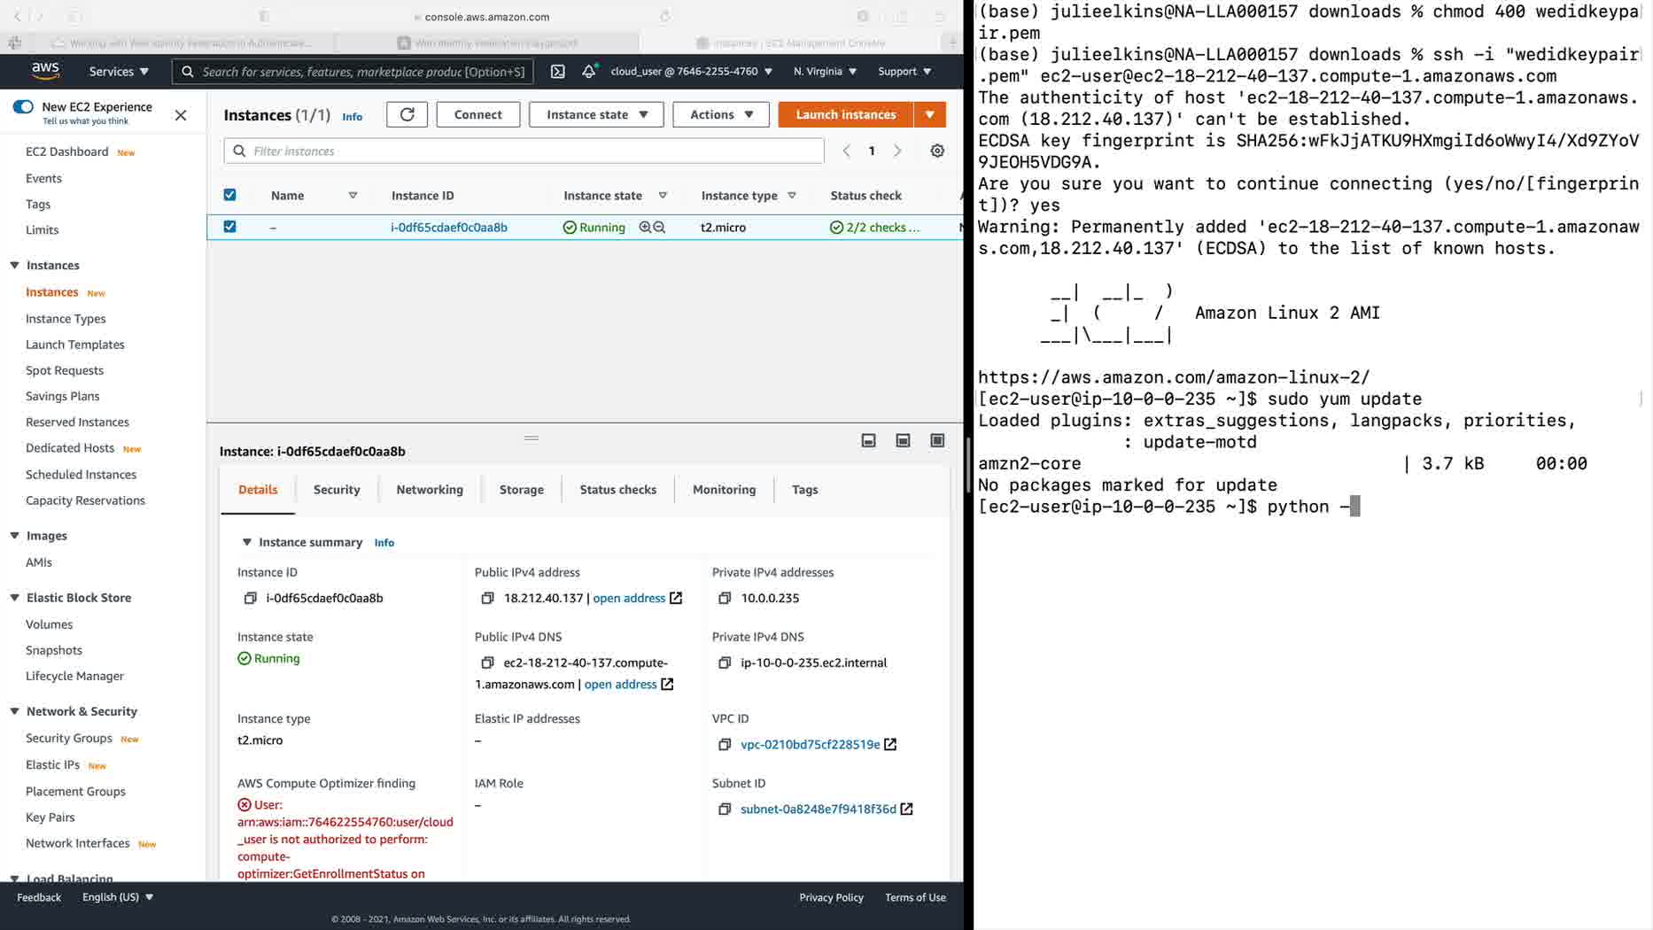The width and height of the screenshot is (1653, 930).
Task: Open the Services dropdown menu
Action: pyautogui.click(x=119, y=72)
